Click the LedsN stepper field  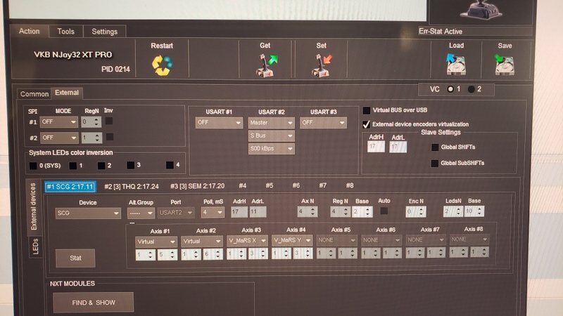click(x=453, y=211)
